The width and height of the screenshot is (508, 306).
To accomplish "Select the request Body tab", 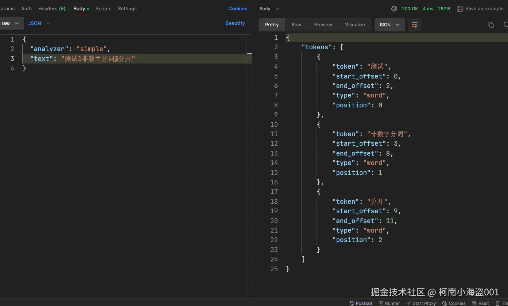I will point(81,8).
